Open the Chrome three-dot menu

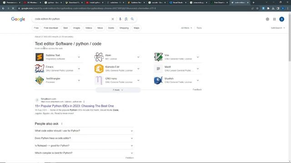coord(288,8)
